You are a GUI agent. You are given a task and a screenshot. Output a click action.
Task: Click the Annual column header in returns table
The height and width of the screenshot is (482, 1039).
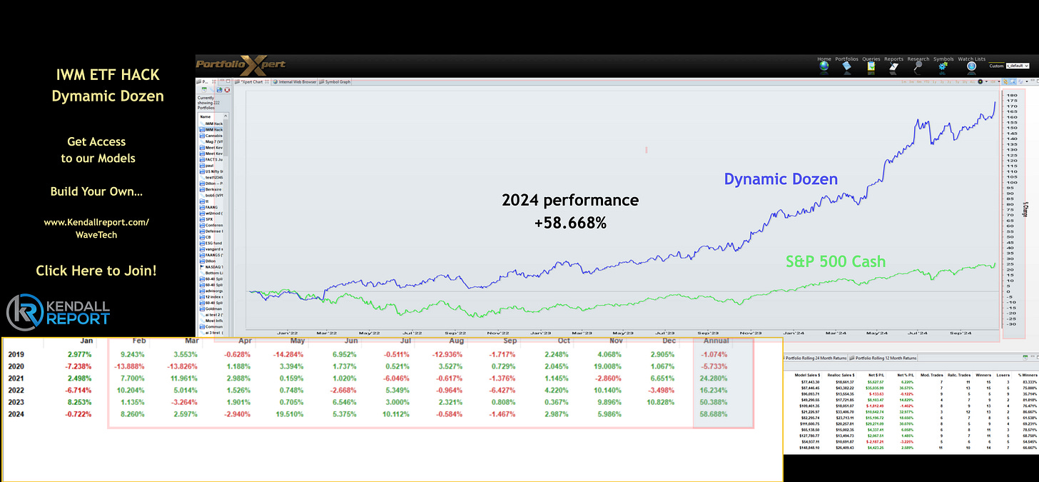pyautogui.click(x=717, y=341)
